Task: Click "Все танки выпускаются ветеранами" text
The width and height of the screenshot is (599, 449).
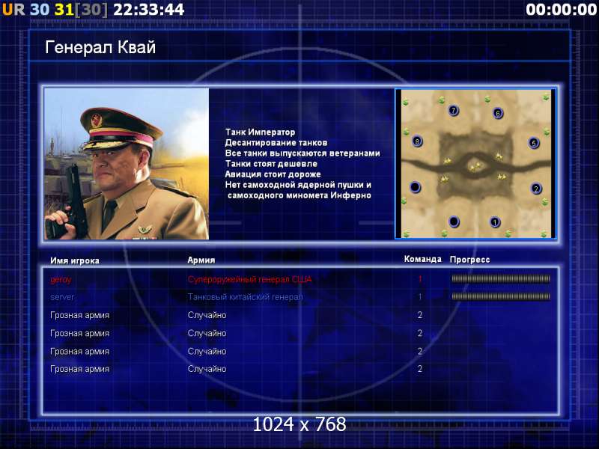Action: coord(302,153)
